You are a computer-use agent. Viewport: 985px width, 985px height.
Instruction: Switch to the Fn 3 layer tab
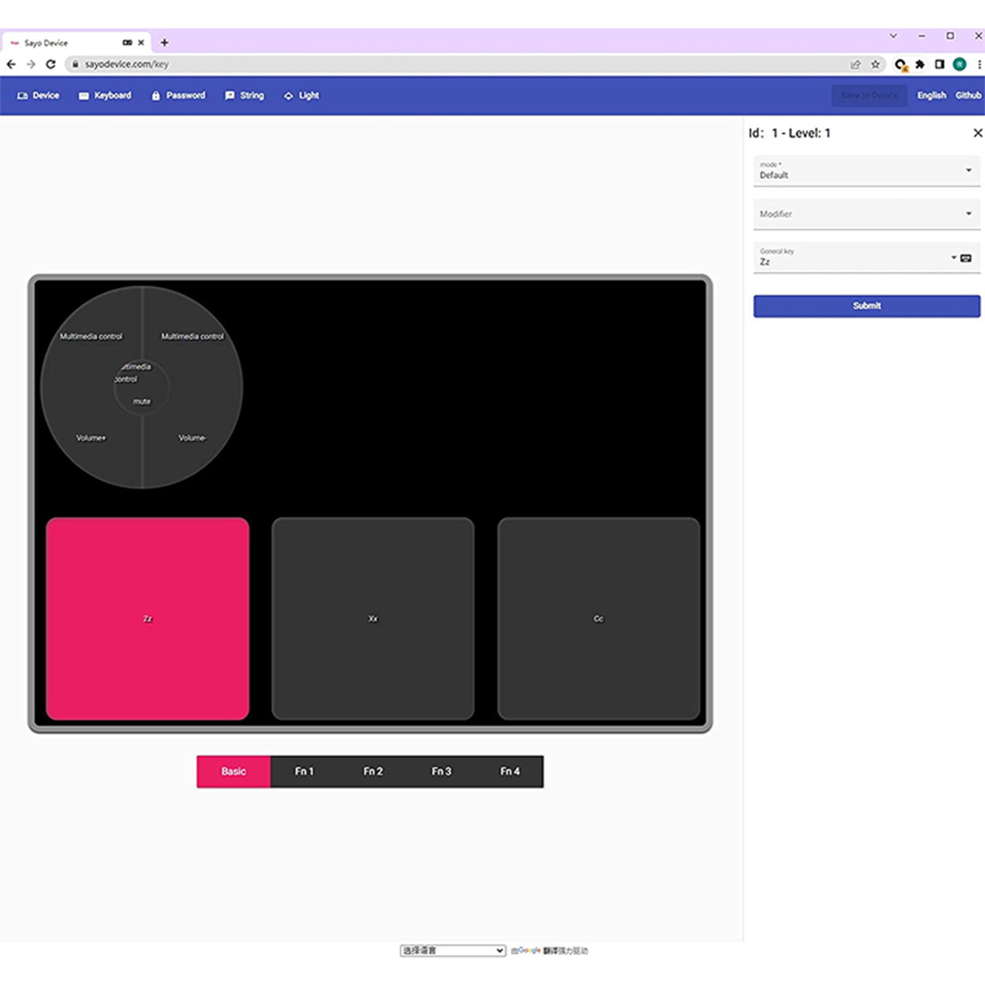[441, 771]
